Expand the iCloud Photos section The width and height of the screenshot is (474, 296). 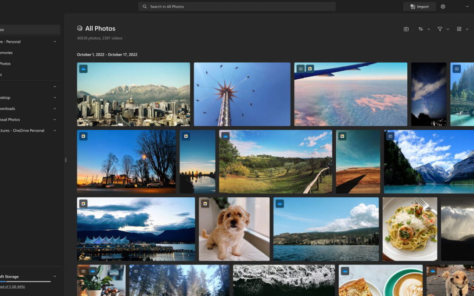54,119
